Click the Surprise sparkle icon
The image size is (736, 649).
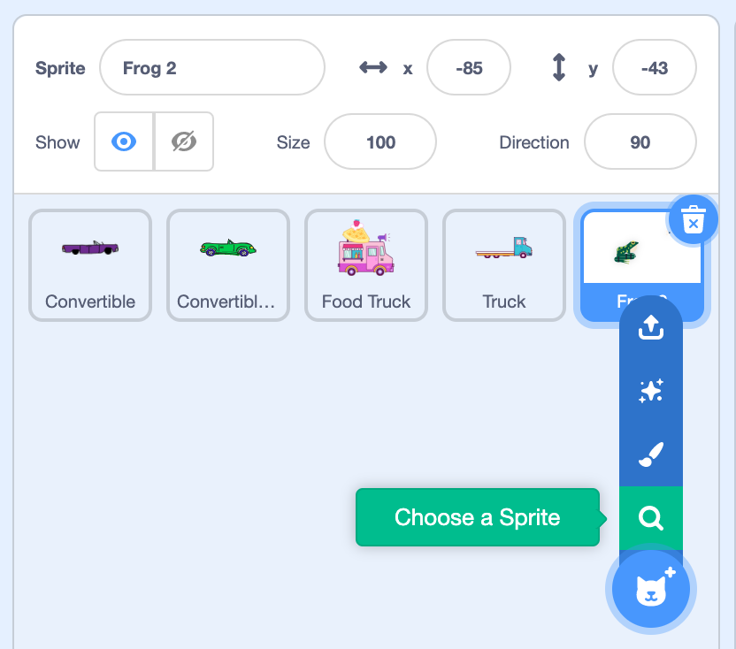tap(650, 392)
